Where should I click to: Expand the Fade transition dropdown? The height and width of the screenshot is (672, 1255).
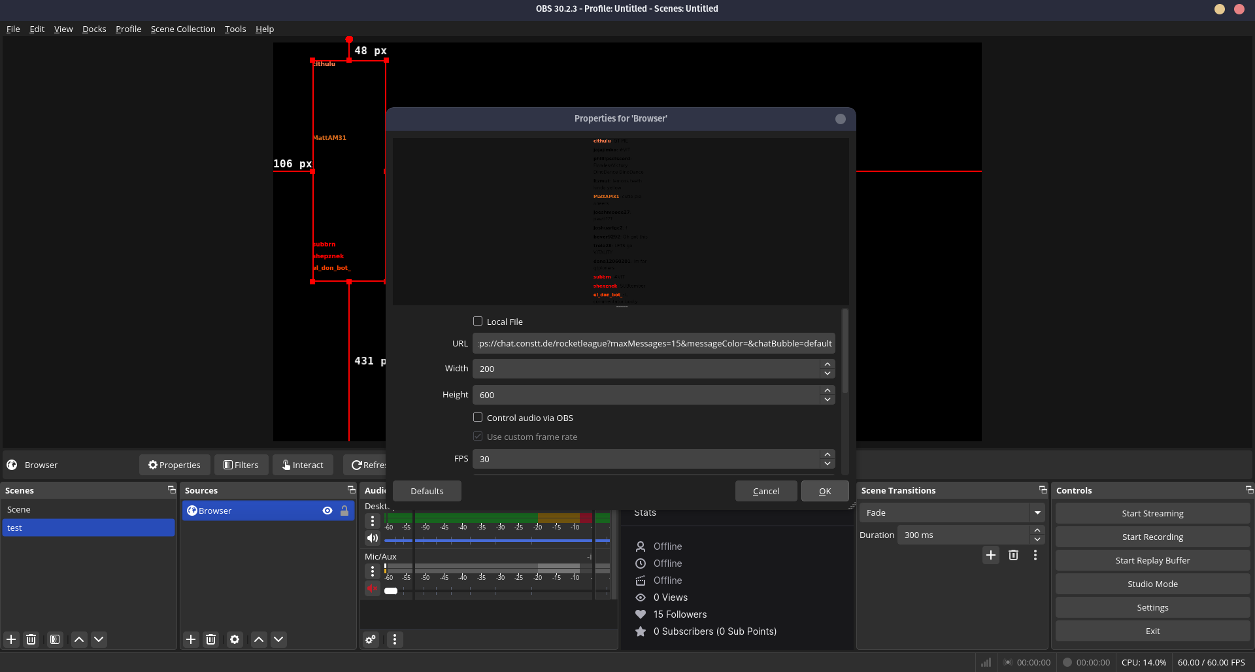[1037, 513]
